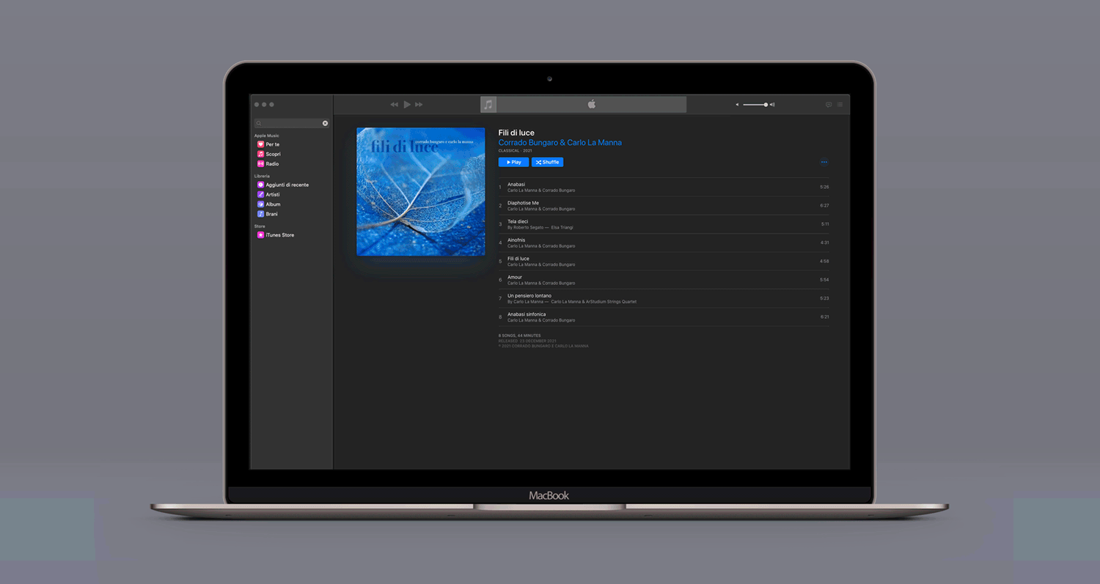1100x584 pixels.
Task: Click the microphone icon beside Artisti
Action: [260, 194]
